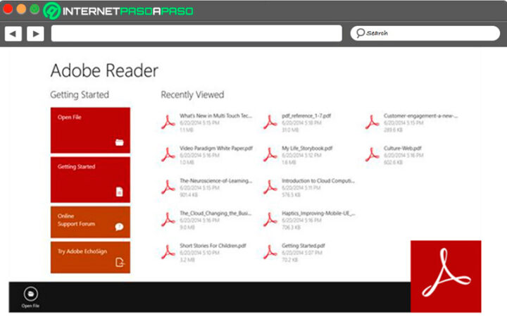
Task: Open the Try Adobe EchoSign tile
Action: (x=90, y=257)
